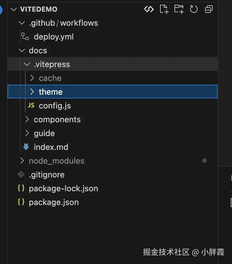
Task: Open the package.json file
Action: click(53, 202)
